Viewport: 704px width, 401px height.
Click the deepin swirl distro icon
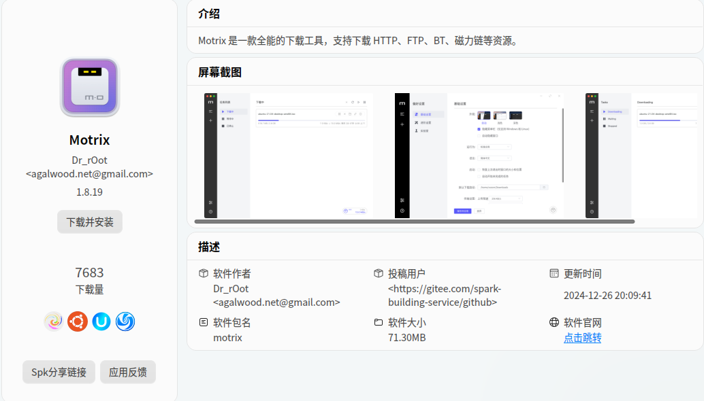pyautogui.click(x=53, y=321)
